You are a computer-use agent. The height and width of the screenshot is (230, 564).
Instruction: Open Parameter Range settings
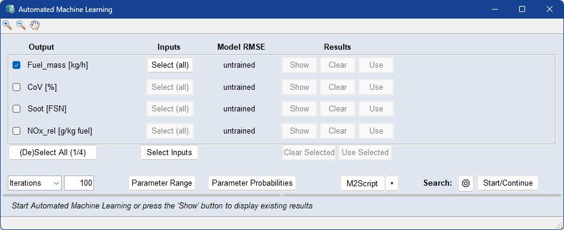(x=162, y=183)
